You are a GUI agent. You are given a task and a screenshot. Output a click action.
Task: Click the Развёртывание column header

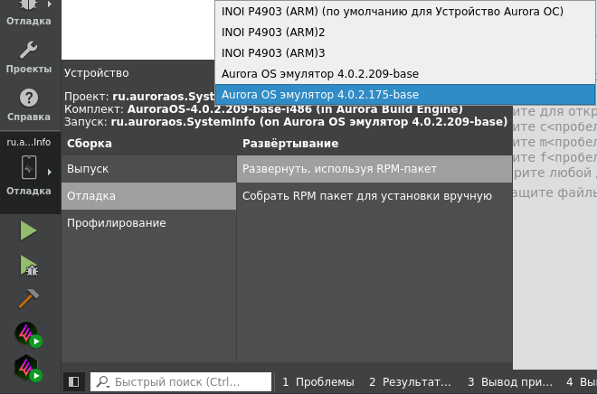tap(290, 144)
